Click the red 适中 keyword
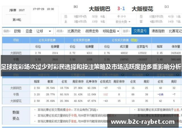Image resolution: width=182 pixels, height=131 pixels. click(68, 110)
